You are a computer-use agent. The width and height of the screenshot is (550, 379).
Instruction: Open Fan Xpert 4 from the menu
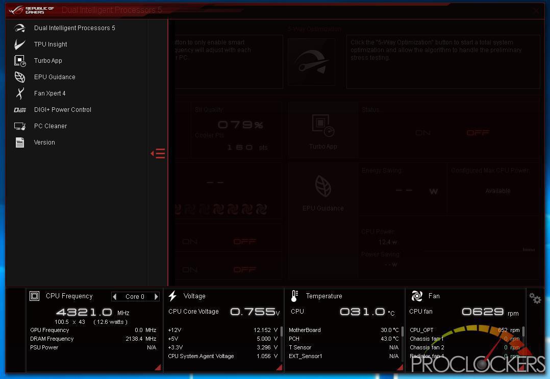click(50, 93)
